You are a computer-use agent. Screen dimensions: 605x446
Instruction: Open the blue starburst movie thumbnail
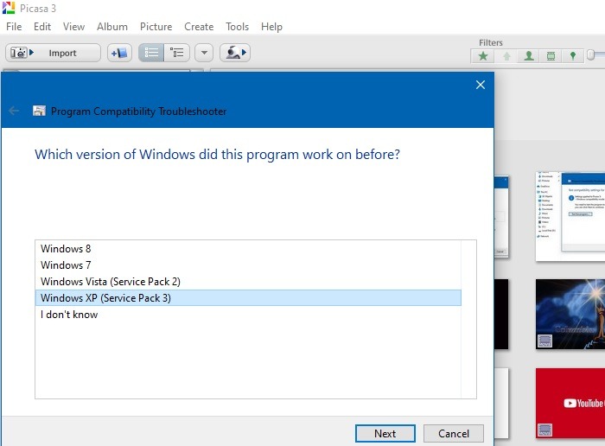coord(570,314)
